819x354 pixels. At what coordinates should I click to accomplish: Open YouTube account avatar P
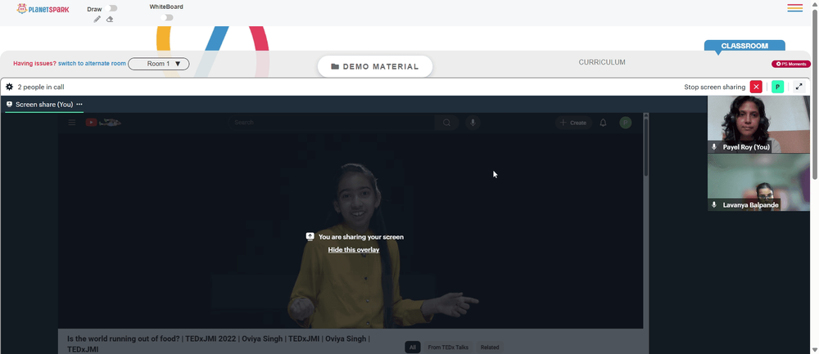[626, 123]
